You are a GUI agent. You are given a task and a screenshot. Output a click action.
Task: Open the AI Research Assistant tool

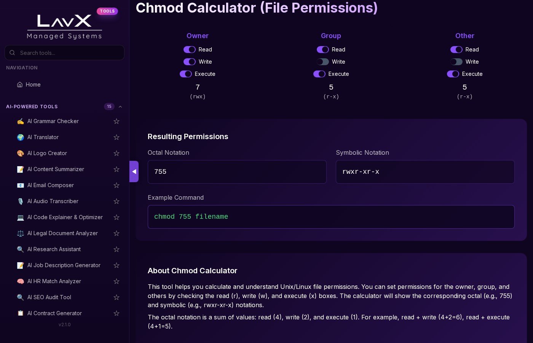(54, 249)
